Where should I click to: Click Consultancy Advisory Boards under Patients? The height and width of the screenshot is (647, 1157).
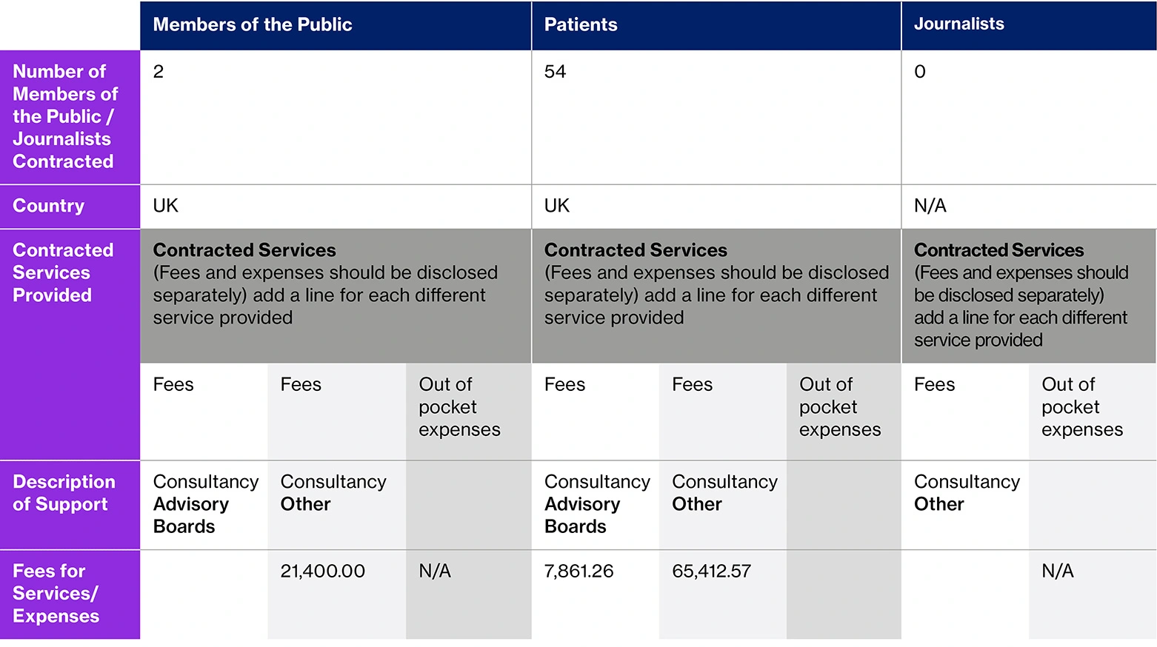point(597,504)
